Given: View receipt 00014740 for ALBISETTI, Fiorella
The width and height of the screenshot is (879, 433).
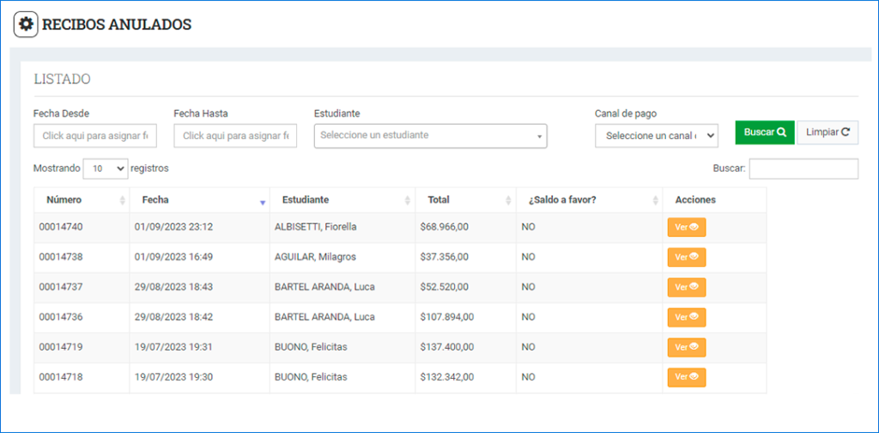Looking at the screenshot, I should click(x=686, y=228).
